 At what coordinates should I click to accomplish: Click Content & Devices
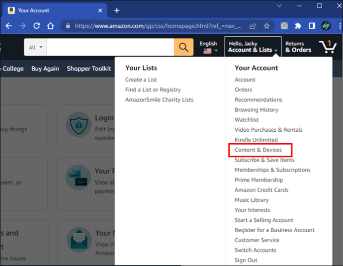pos(258,150)
